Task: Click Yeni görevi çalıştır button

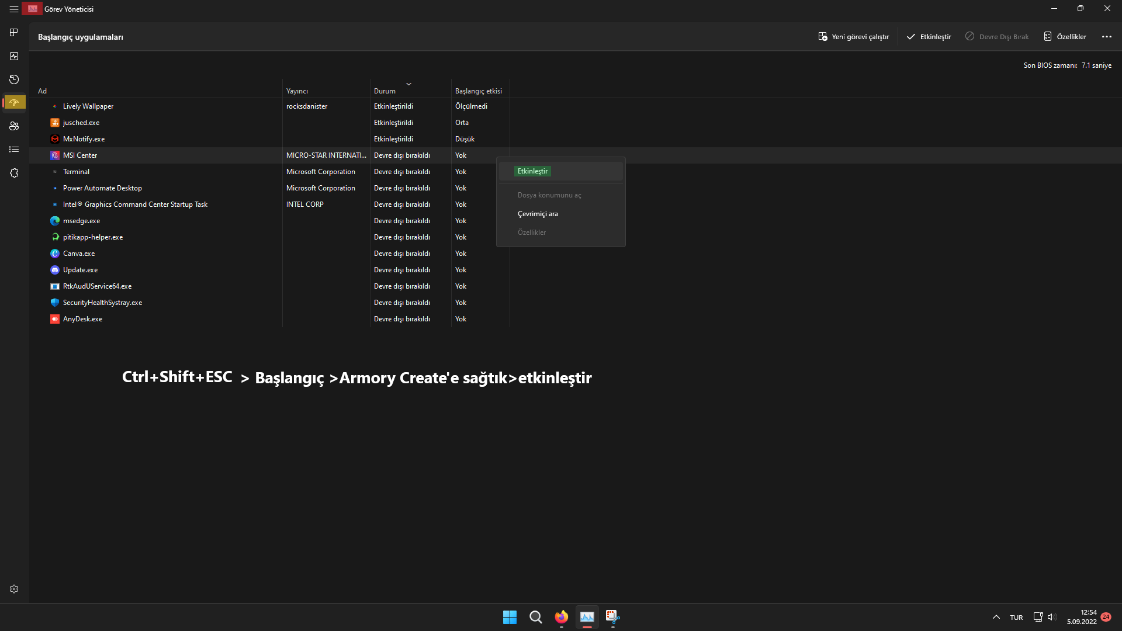Action: 853,37
